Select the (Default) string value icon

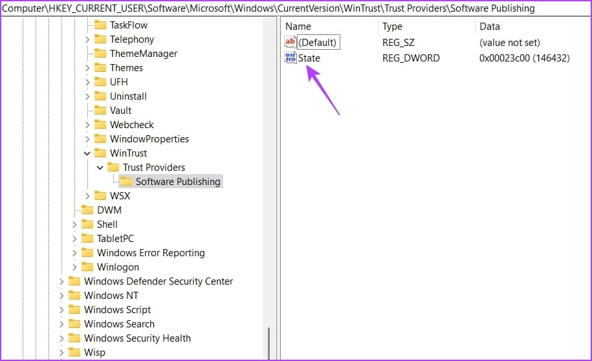pos(291,42)
